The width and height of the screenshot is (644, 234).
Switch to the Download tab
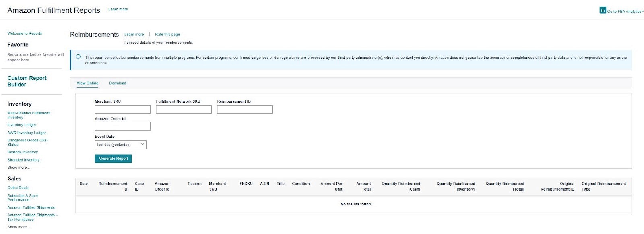(x=118, y=83)
